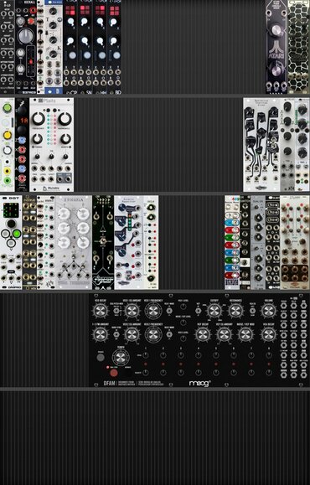Screen dimensions: 310x485
Task: Select the white six-knob Etiokhia module
Action: coord(74,243)
